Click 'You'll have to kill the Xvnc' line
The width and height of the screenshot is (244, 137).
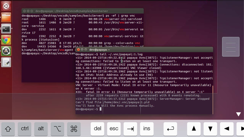(x=115, y=106)
